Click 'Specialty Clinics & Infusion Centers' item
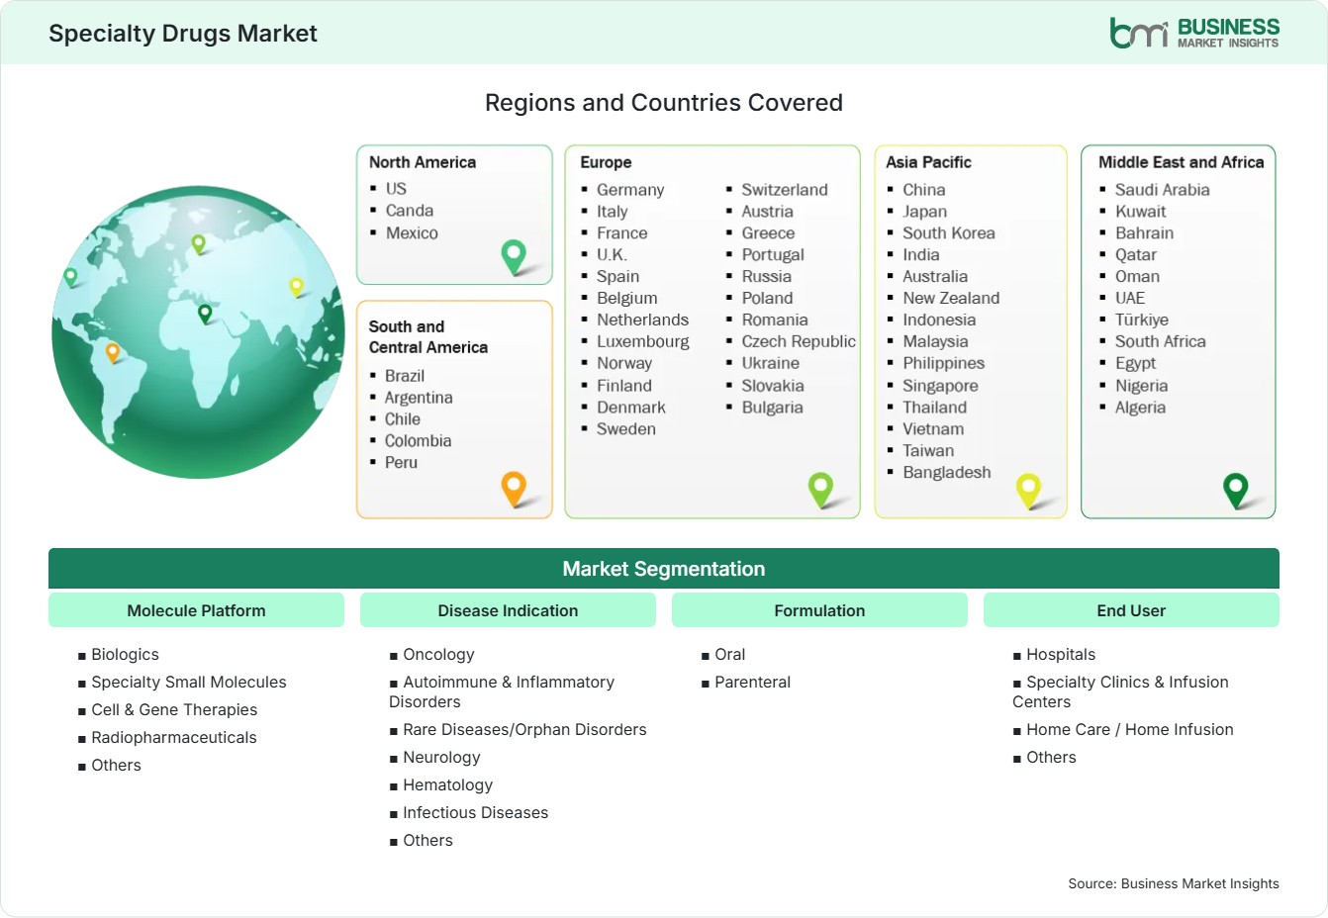 (x=1120, y=692)
